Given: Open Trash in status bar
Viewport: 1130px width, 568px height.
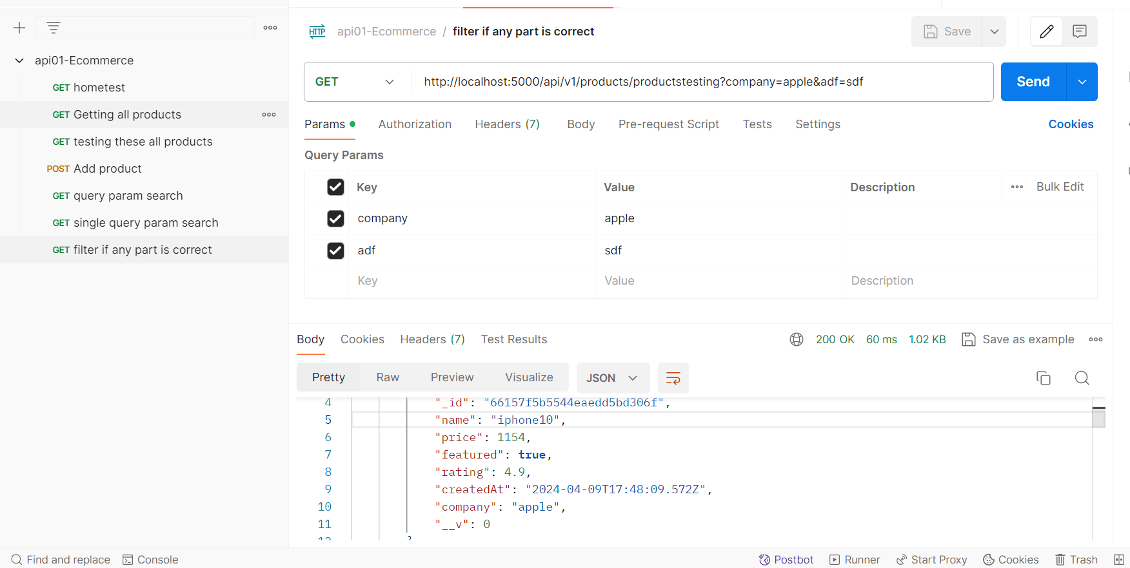Looking at the screenshot, I should coord(1076,560).
